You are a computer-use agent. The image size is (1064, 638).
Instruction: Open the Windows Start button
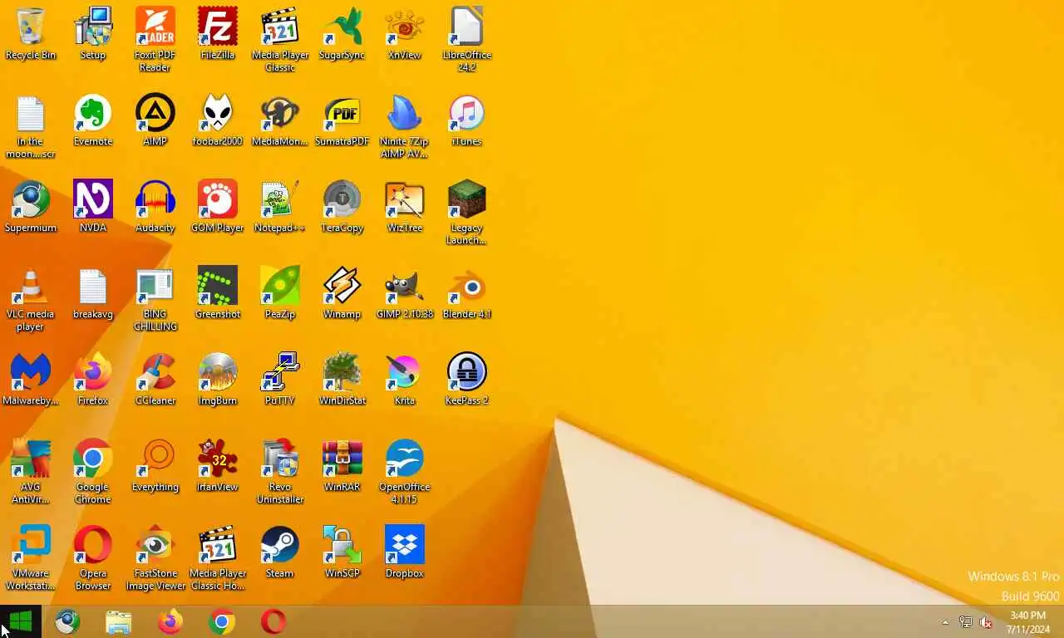pyautogui.click(x=20, y=621)
